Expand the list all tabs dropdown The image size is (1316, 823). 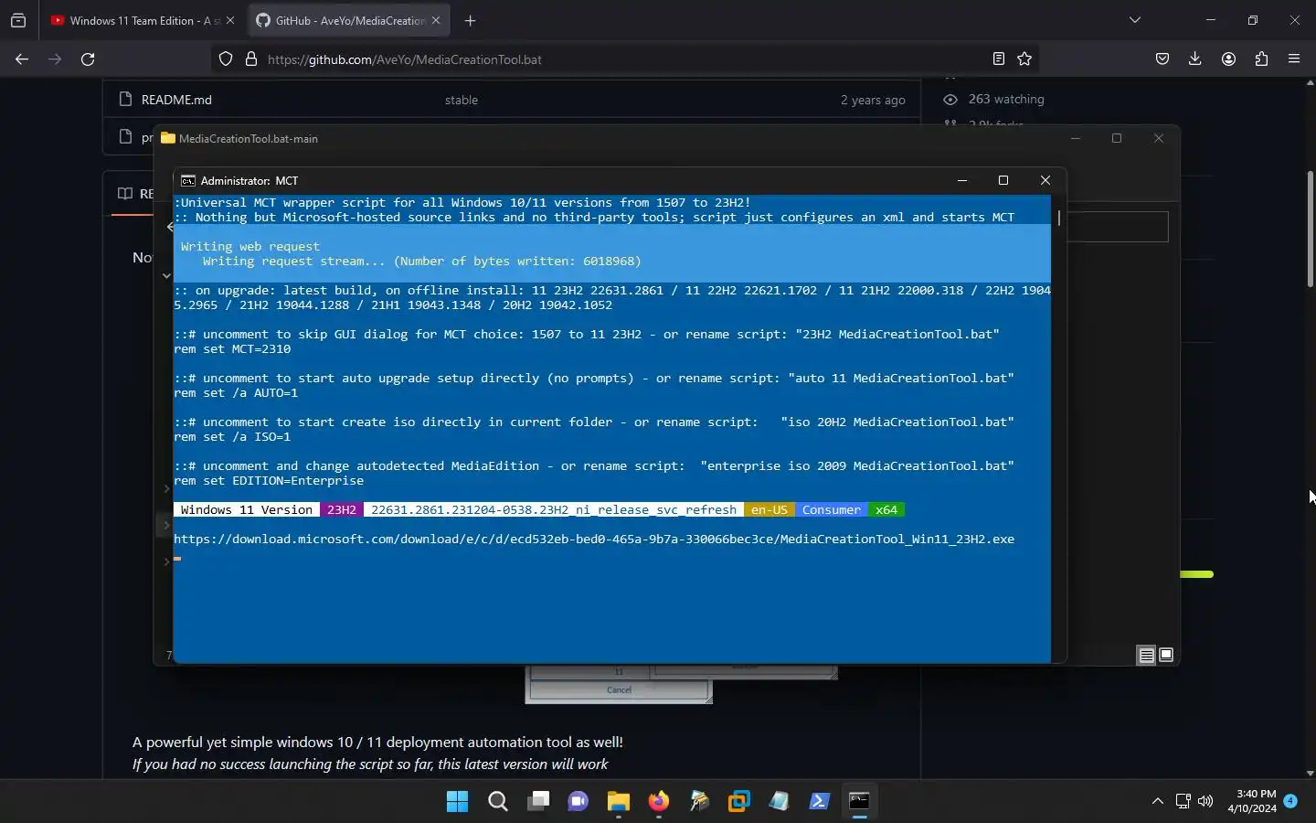[x=1135, y=20]
